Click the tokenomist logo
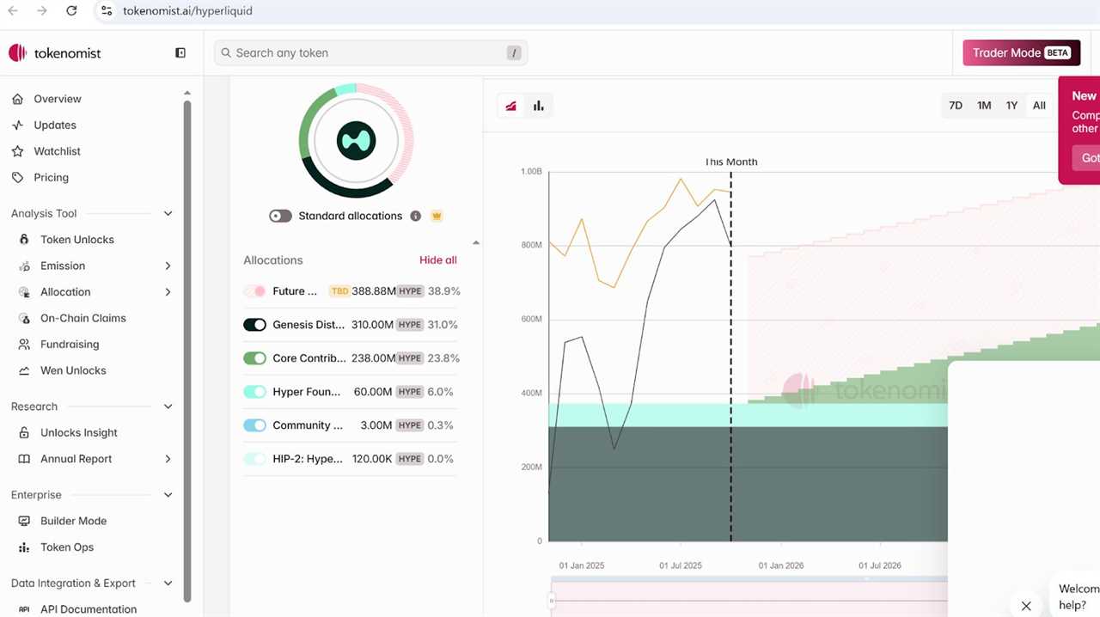This screenshot has height=617, width=1100. point(55,53)
